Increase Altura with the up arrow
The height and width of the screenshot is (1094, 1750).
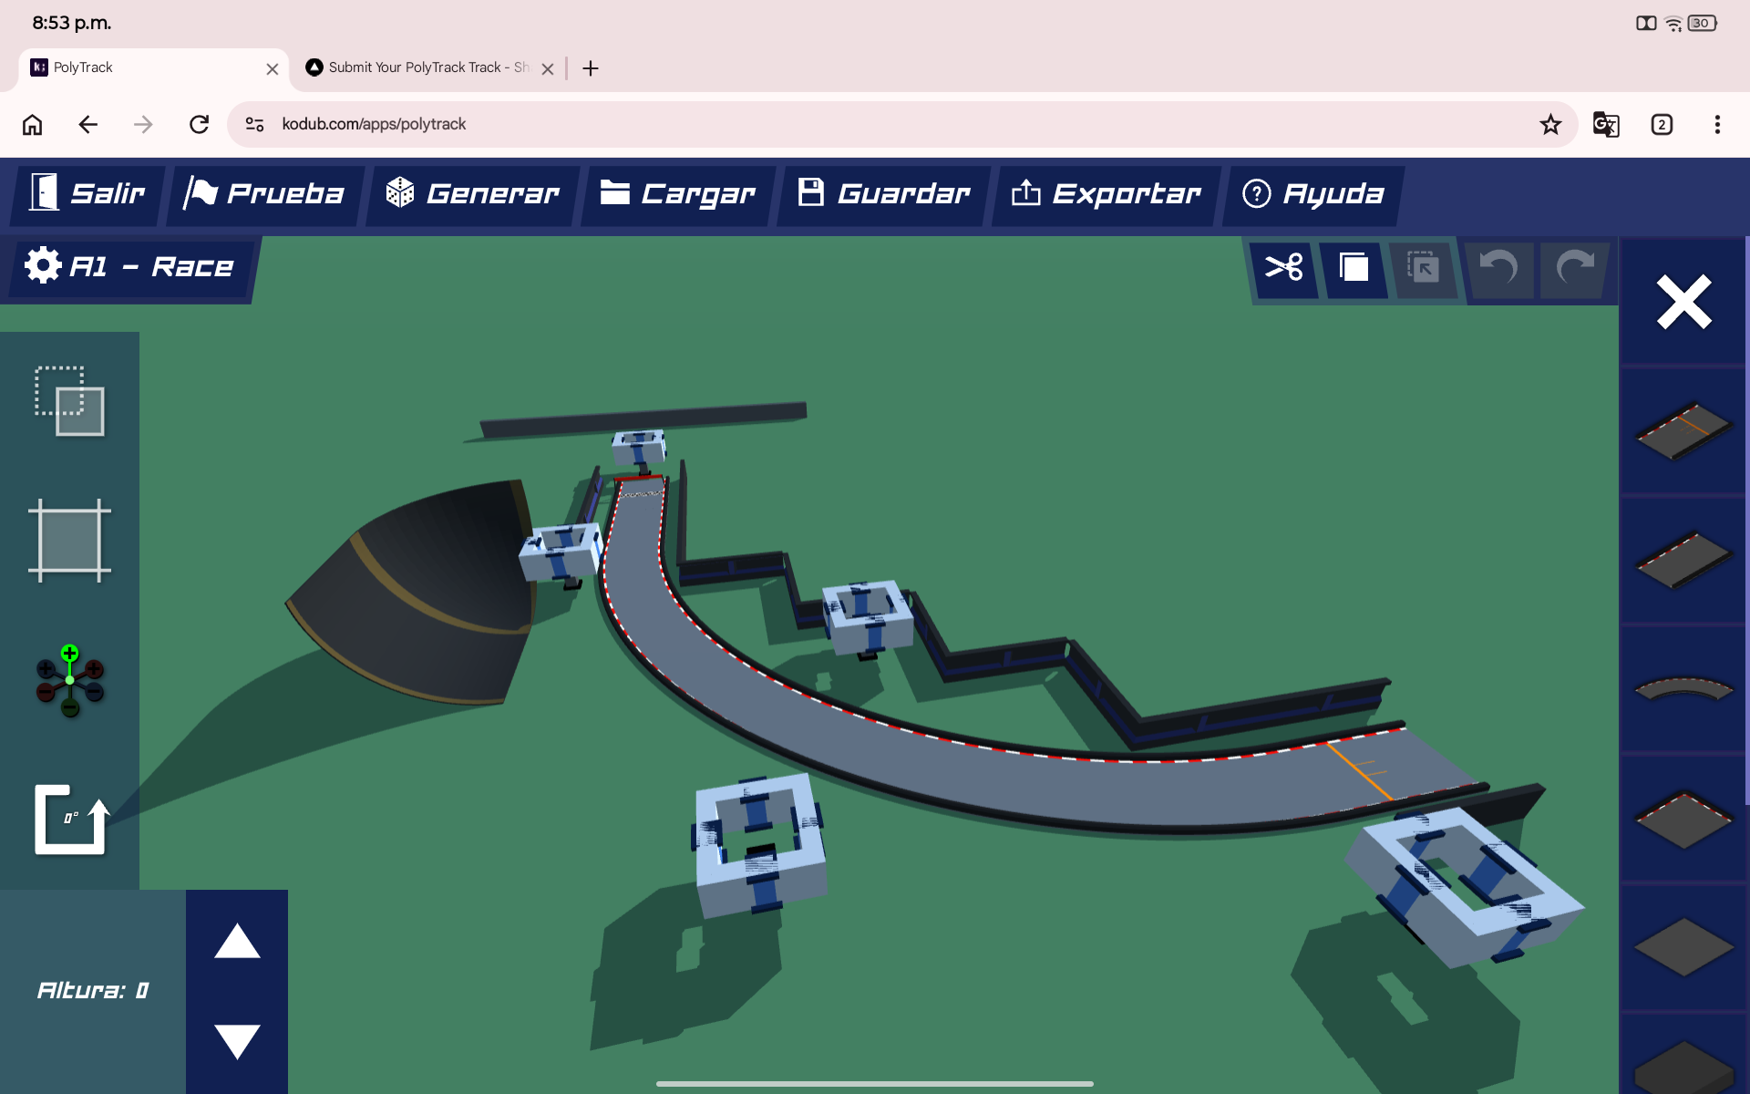pos(237,941)
